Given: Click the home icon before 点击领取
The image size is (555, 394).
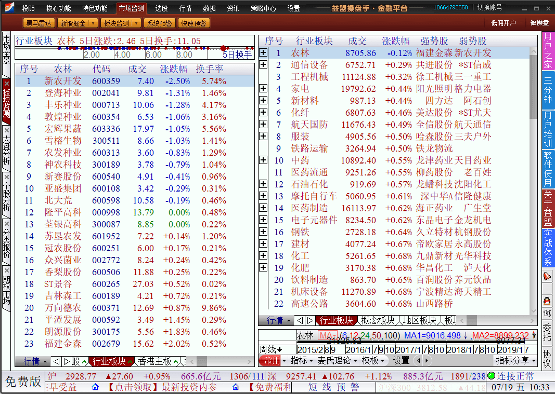Looking at the screenshot, I should [x=95, y=387].
